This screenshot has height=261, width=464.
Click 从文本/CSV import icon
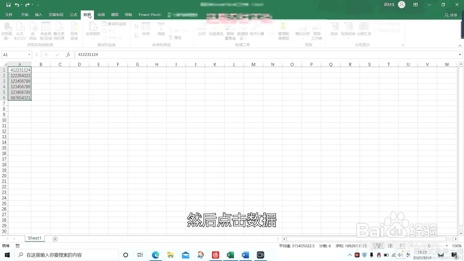pos(20,31)
